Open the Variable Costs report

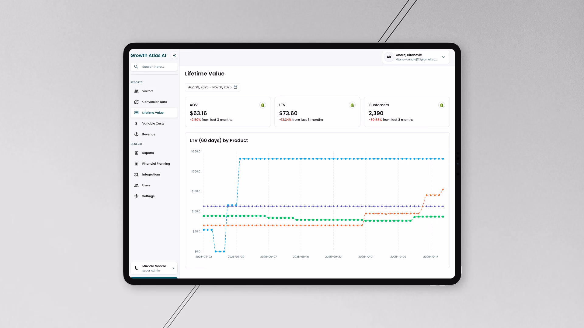(154, 124)
